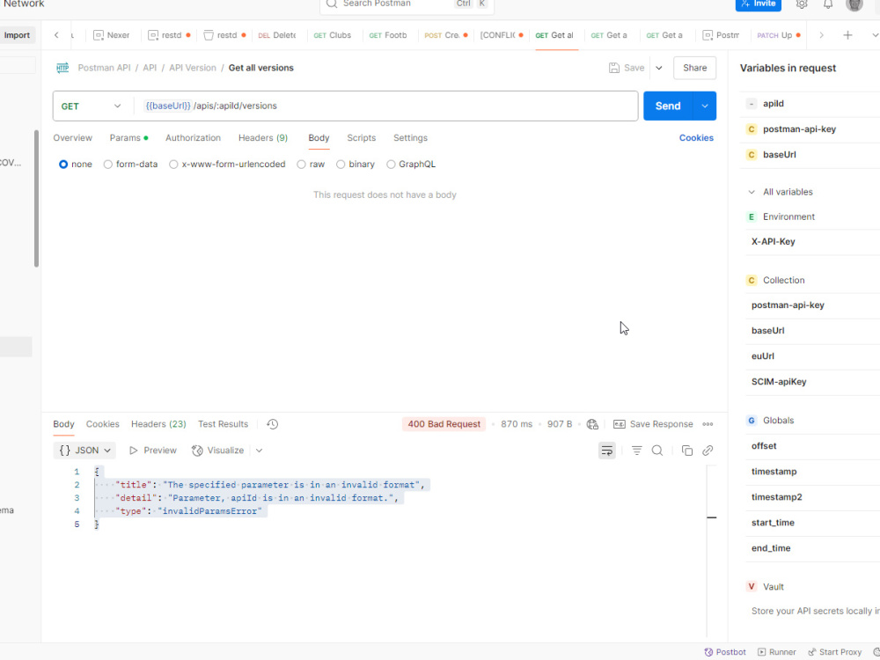Toggle word wrap in response viewer
This screenshot has width=880, height=660.
606,451
